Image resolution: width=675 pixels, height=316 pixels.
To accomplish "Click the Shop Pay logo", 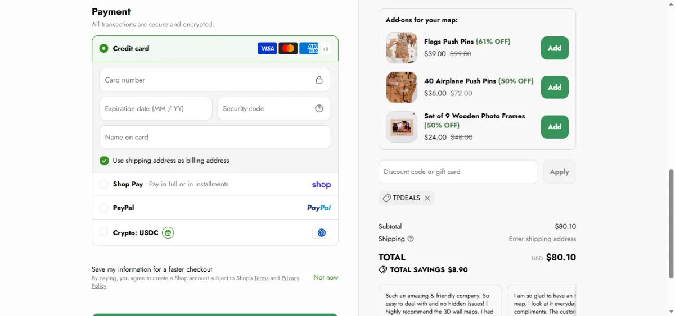I will (x=321, y=185).
